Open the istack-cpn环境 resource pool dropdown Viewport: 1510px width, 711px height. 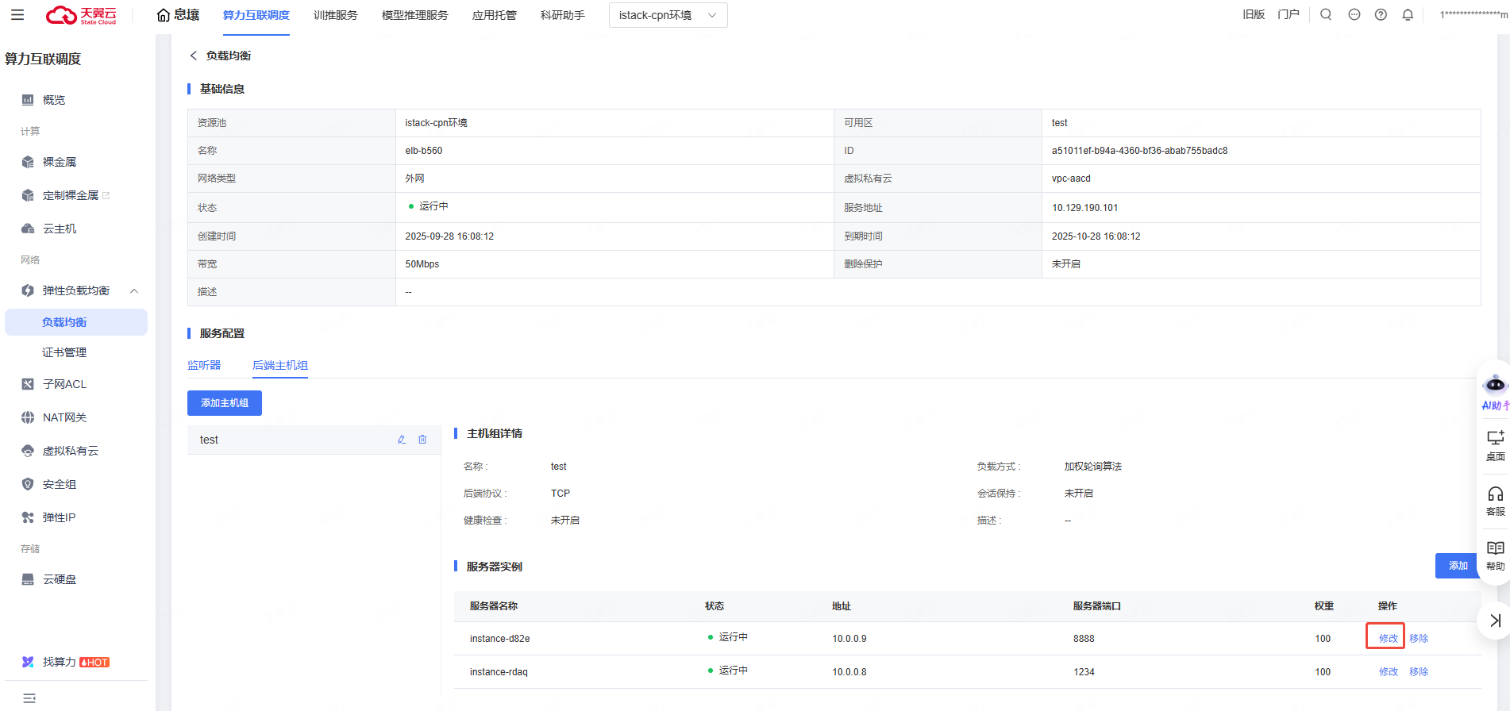pos(668,15)
